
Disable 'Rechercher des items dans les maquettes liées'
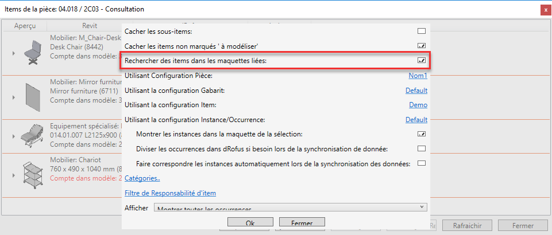pos(421,60)
